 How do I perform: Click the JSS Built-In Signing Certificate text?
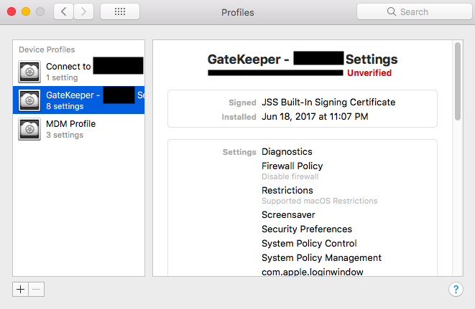328,103
